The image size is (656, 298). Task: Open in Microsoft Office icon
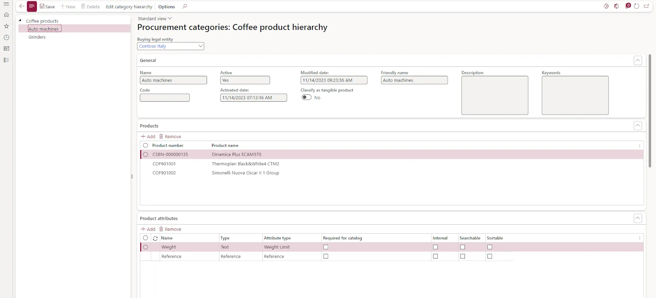tap(617, 6)
